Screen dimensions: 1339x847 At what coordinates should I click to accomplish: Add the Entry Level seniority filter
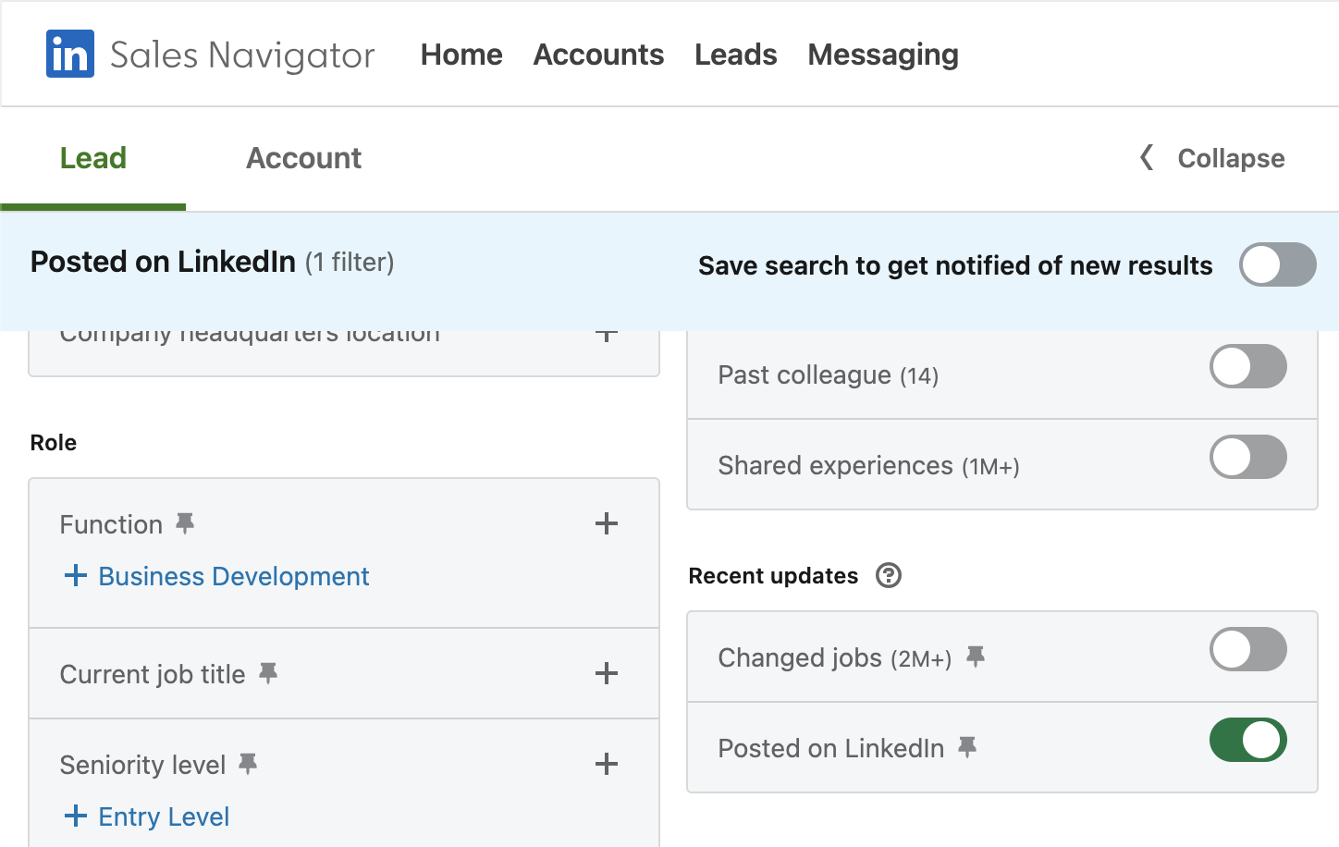tap(148, 816)
